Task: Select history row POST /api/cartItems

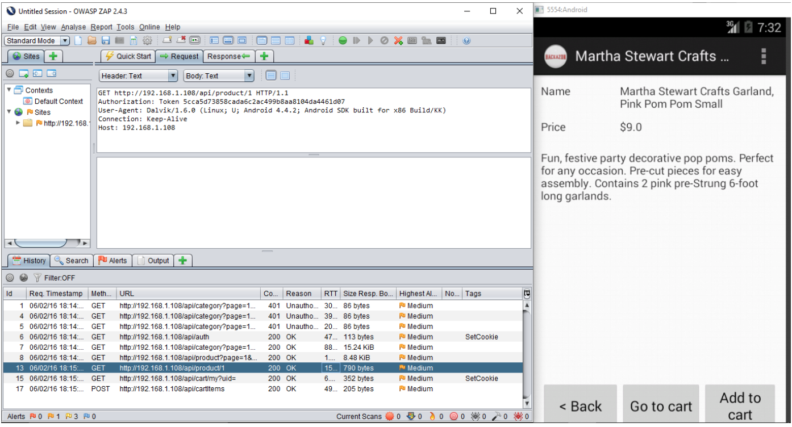Action: click(263, 389)
